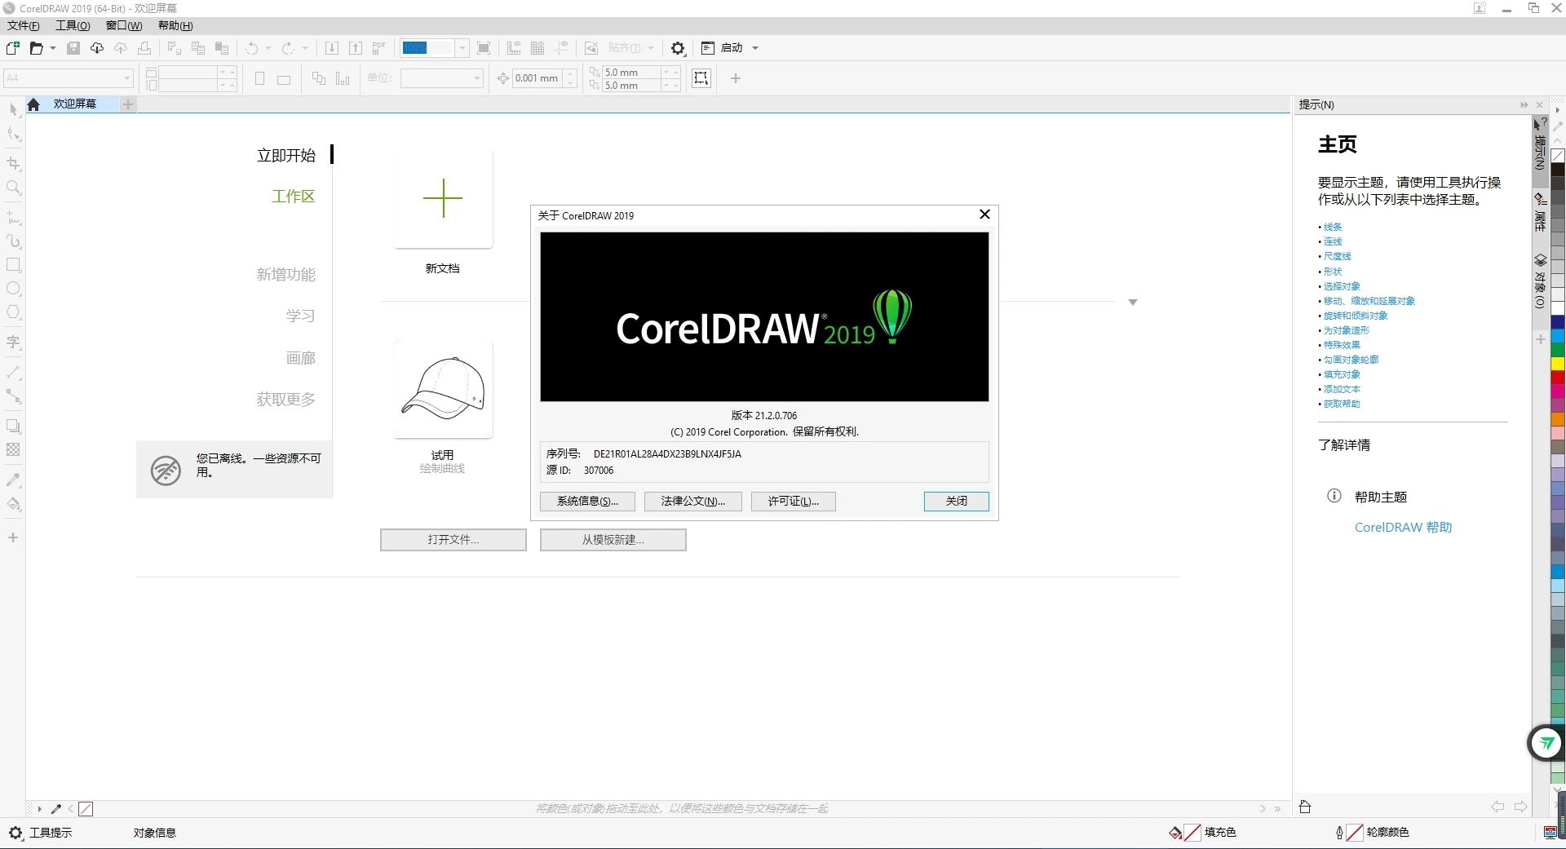Close the About CorelDRAW 2019 dialog X
The image size is (1566, 849).
tap(984, 214)
